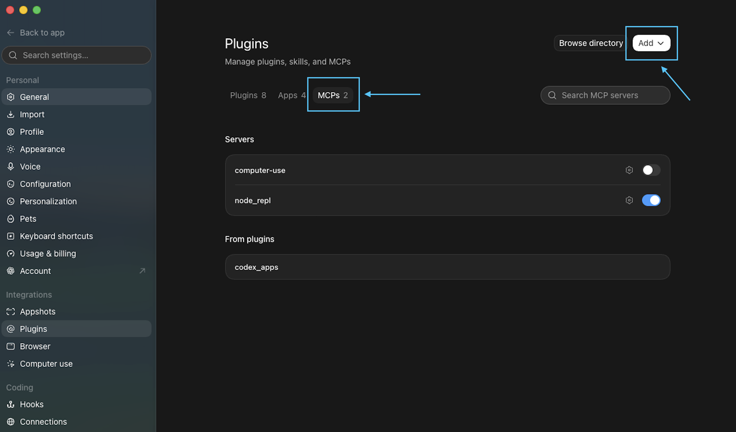Click the node_repl server name
The height and width of the screenshot is (432, 736).
click(x=253, y=200)
